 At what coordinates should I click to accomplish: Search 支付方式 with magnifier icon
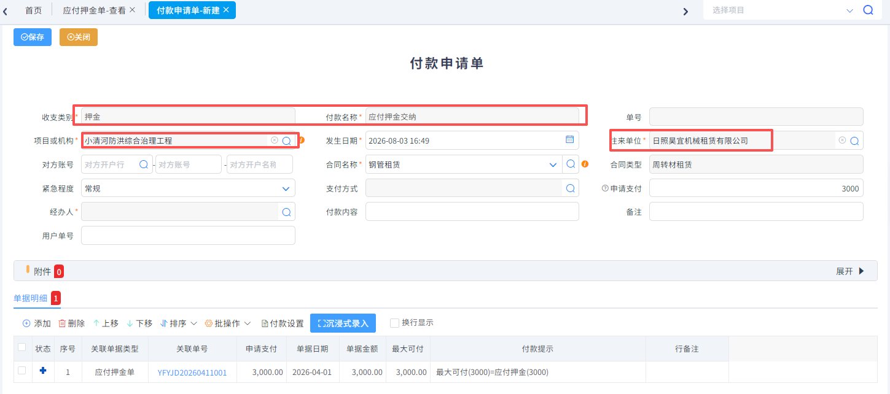(570, 188)
